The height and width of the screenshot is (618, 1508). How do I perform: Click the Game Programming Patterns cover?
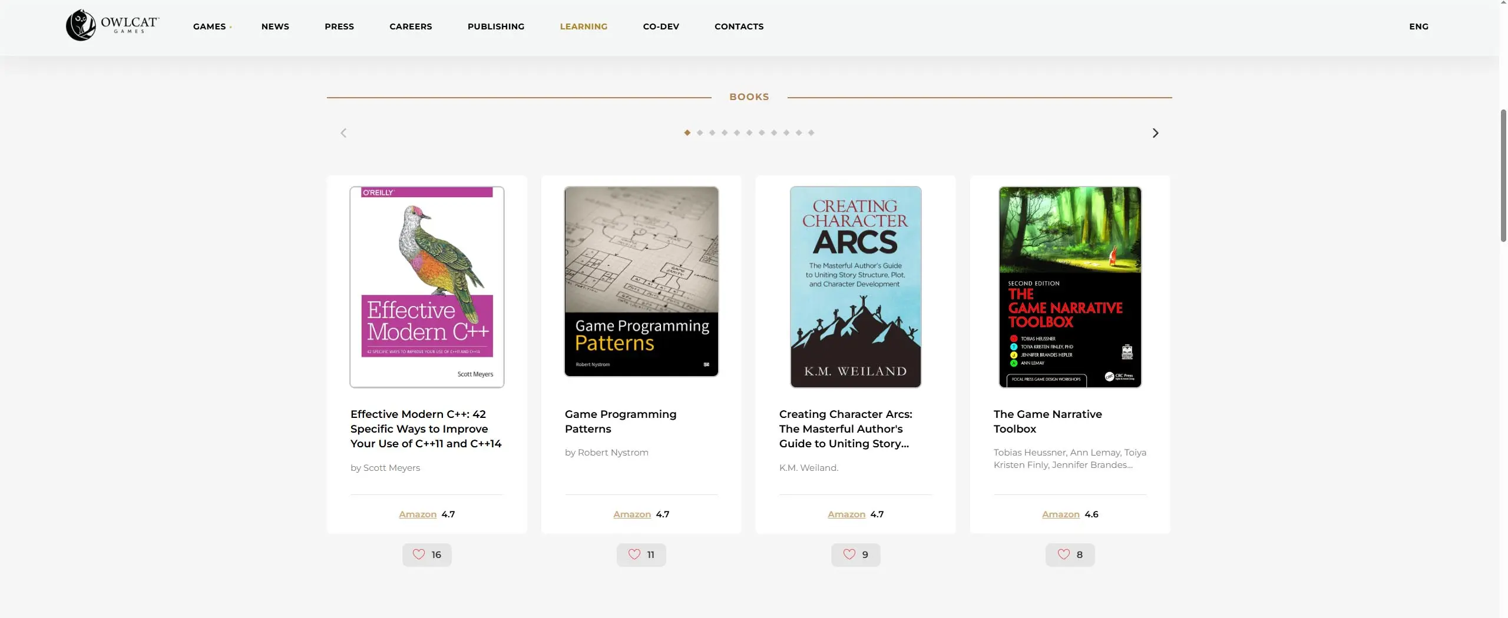click(641, 281)
